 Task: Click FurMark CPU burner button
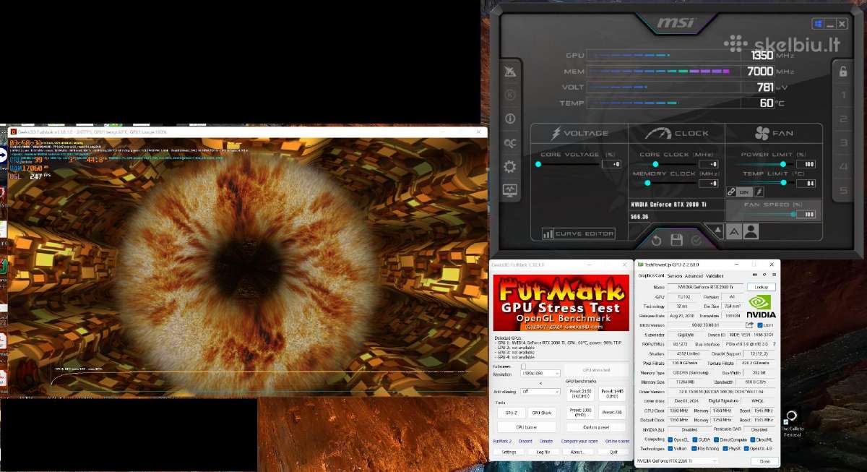tap(527, 427)
